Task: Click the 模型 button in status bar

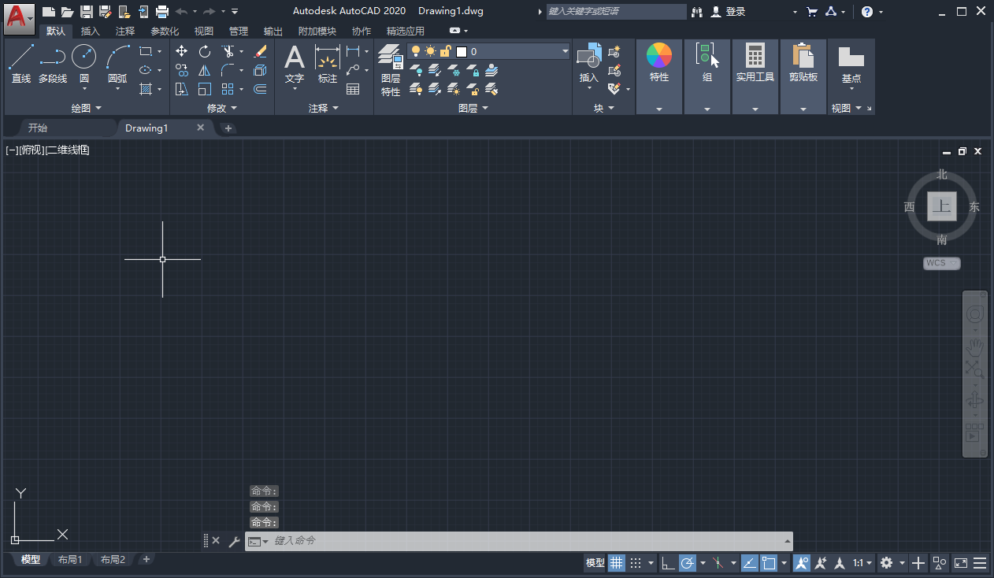Action: (x=594, y=563)
